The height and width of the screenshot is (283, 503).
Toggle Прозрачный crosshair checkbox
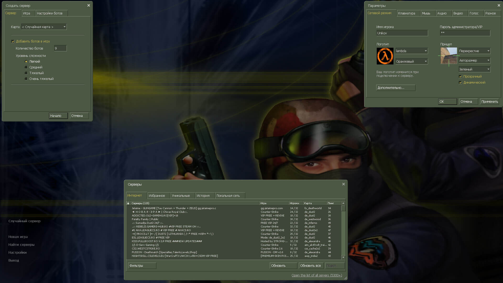coord(460,77)
